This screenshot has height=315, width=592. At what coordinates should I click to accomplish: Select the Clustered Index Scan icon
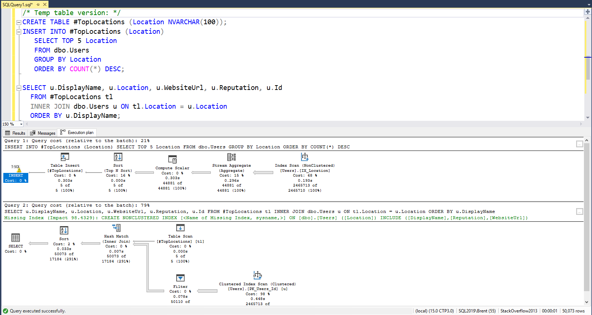pyautogui.click(x=257, y=275)
